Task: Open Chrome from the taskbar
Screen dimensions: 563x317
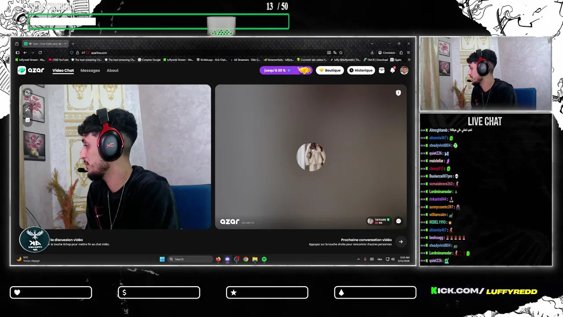Action: [x=246, y=259]
